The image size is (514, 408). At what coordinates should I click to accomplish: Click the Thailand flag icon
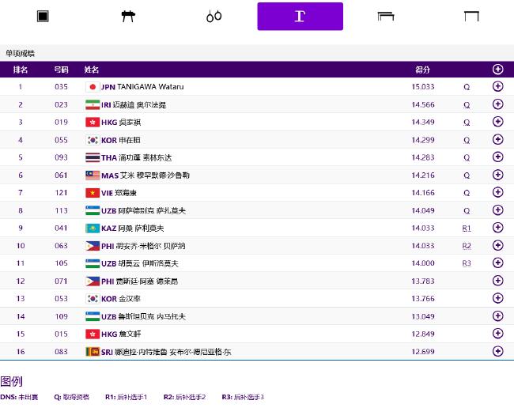pos(93,157)
